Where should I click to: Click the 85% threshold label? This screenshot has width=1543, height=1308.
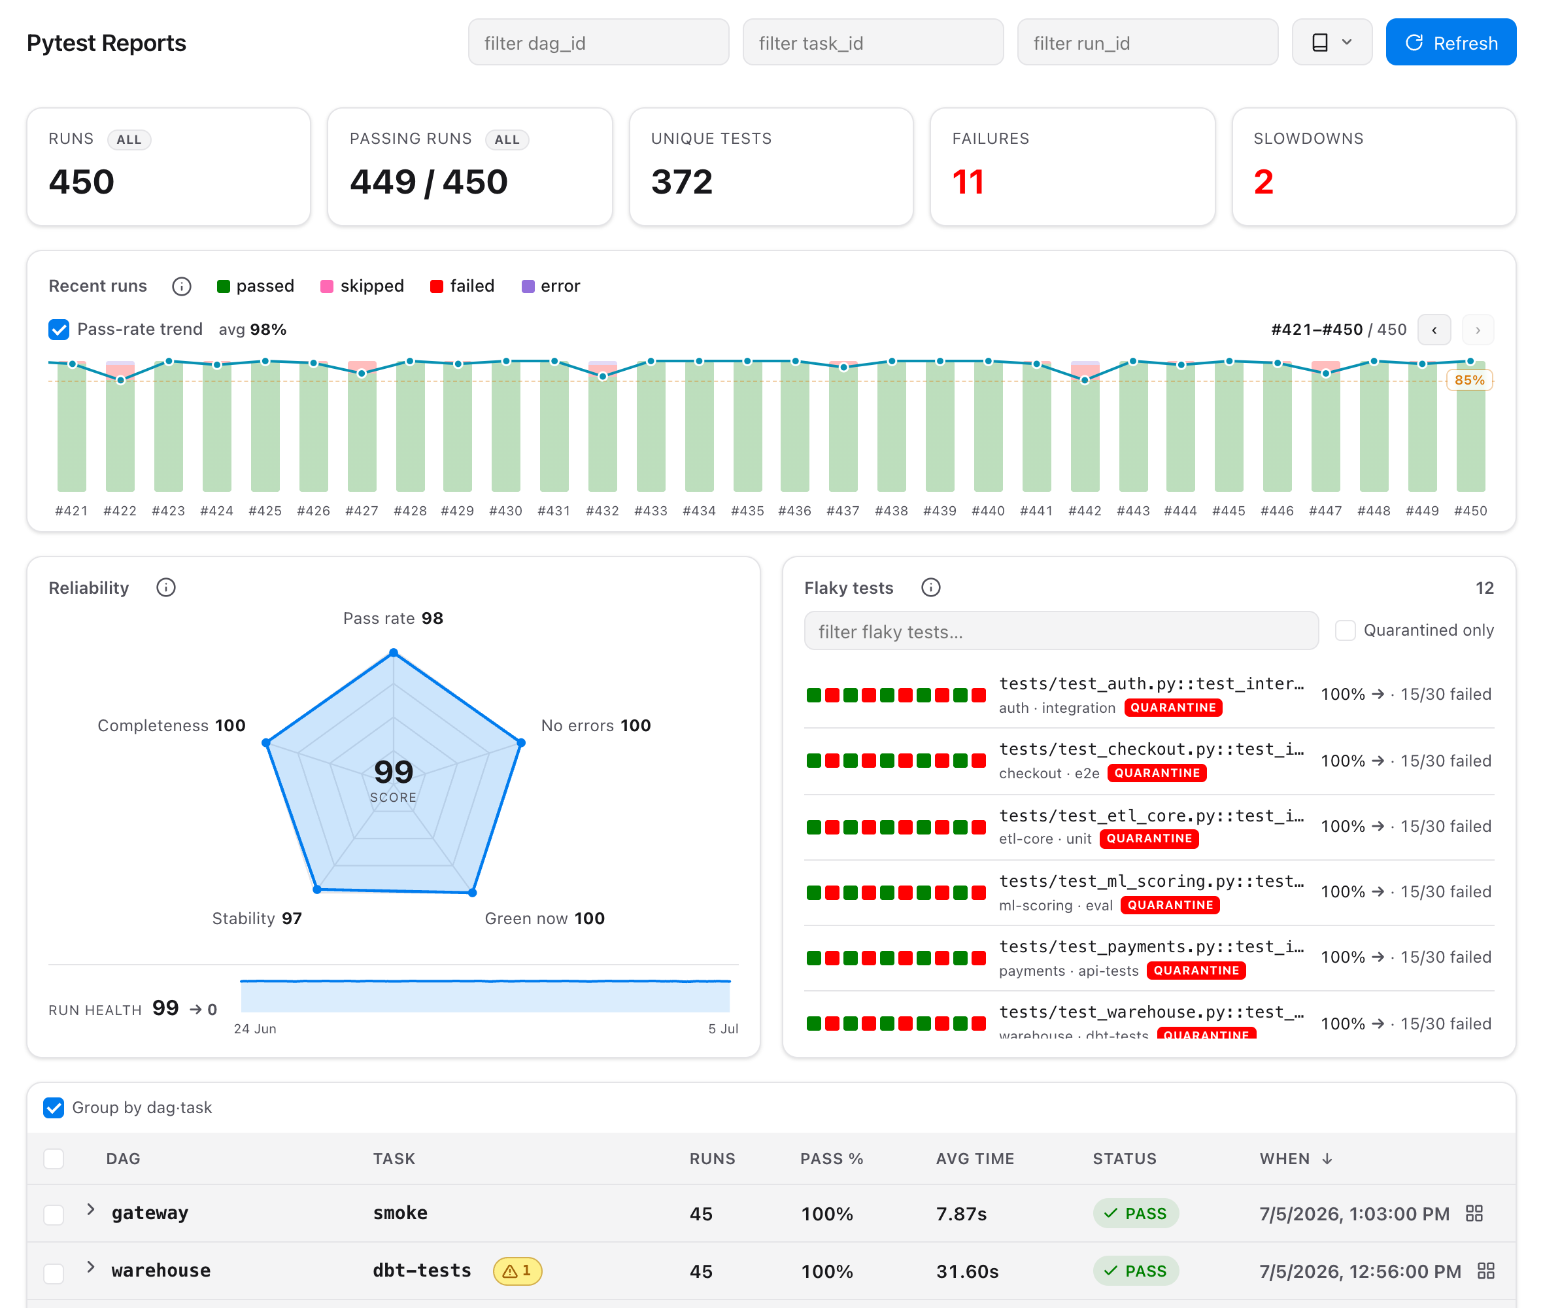point(1469,381)
